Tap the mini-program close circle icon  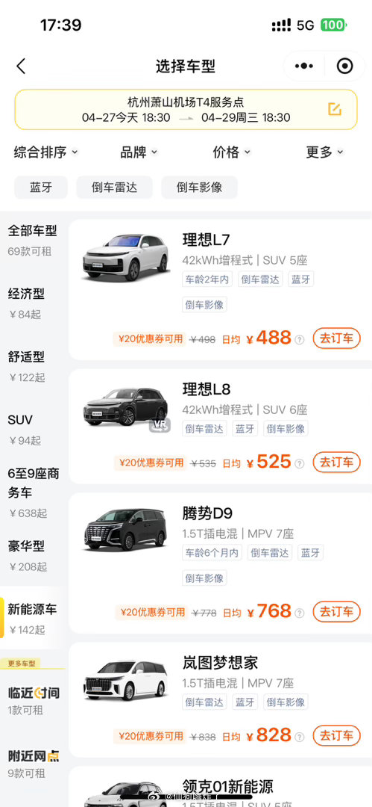[344, 67]
